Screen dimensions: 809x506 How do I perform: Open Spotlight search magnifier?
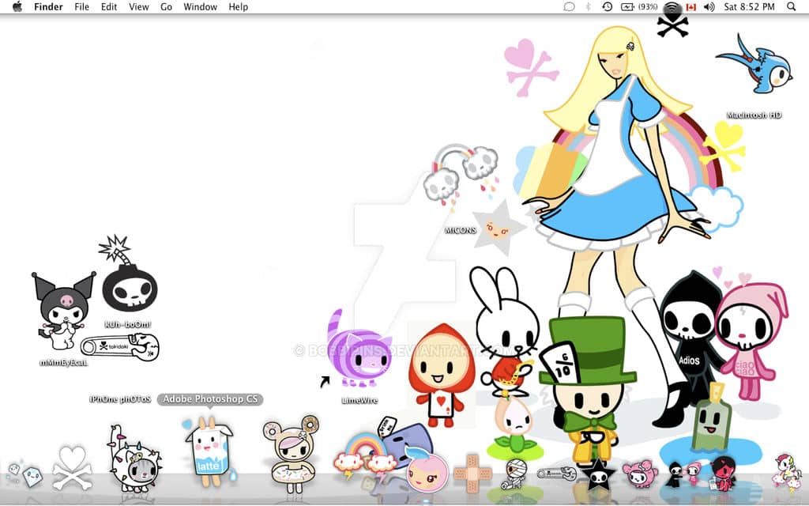click(792, 6)
